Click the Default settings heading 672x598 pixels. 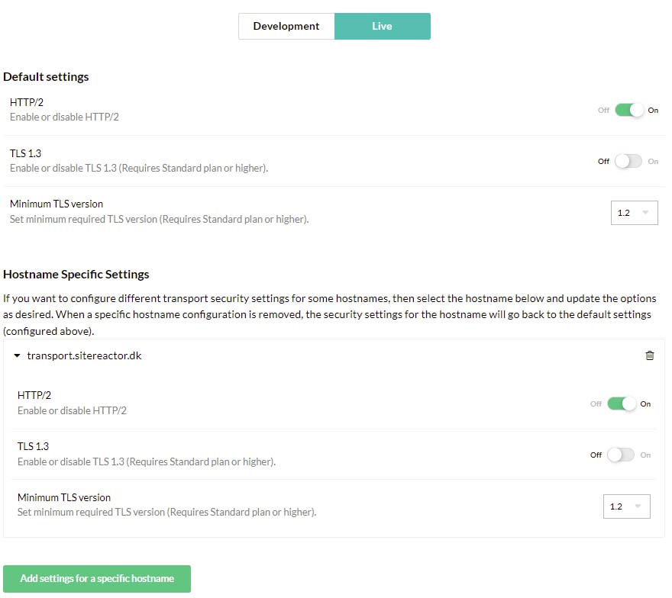click(46, 76)
